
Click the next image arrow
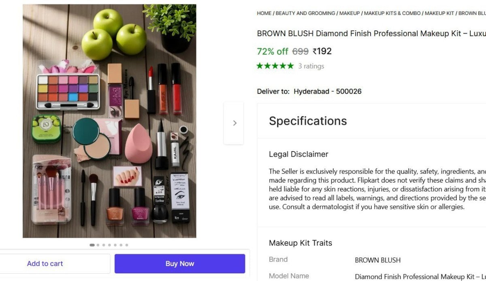(x=234, y=123)
